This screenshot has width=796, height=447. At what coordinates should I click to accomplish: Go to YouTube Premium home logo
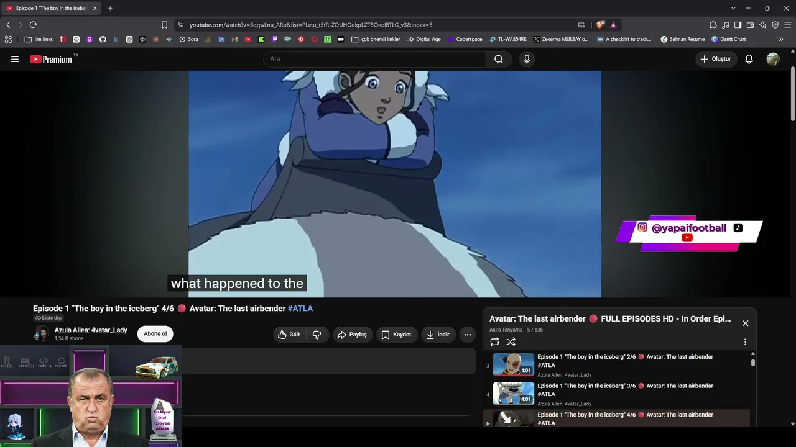[x=51, y=59]
